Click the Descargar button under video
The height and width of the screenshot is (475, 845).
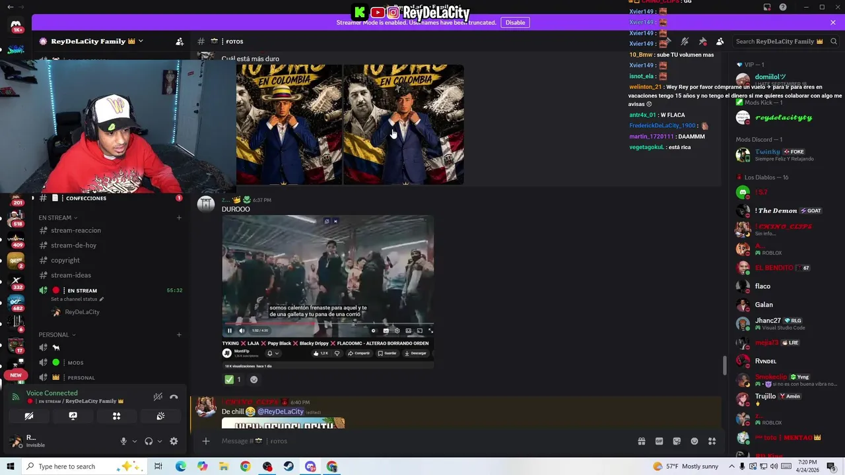click(416, 353)
